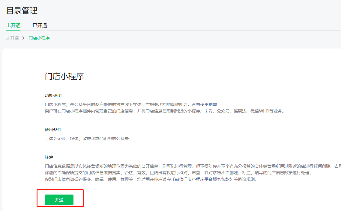
Task: Click the green underline of active tab
Action: 13,30
